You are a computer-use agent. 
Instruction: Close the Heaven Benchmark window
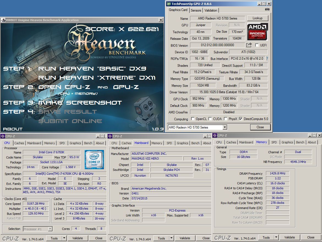161,20
